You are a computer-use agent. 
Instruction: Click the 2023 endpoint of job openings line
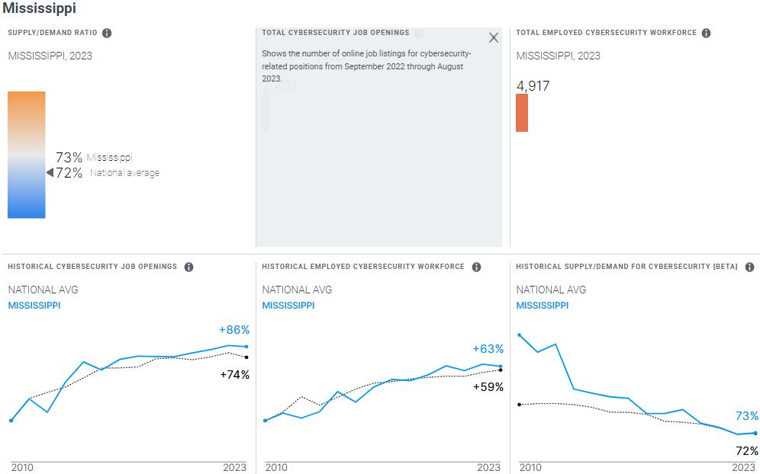[246, 347]
